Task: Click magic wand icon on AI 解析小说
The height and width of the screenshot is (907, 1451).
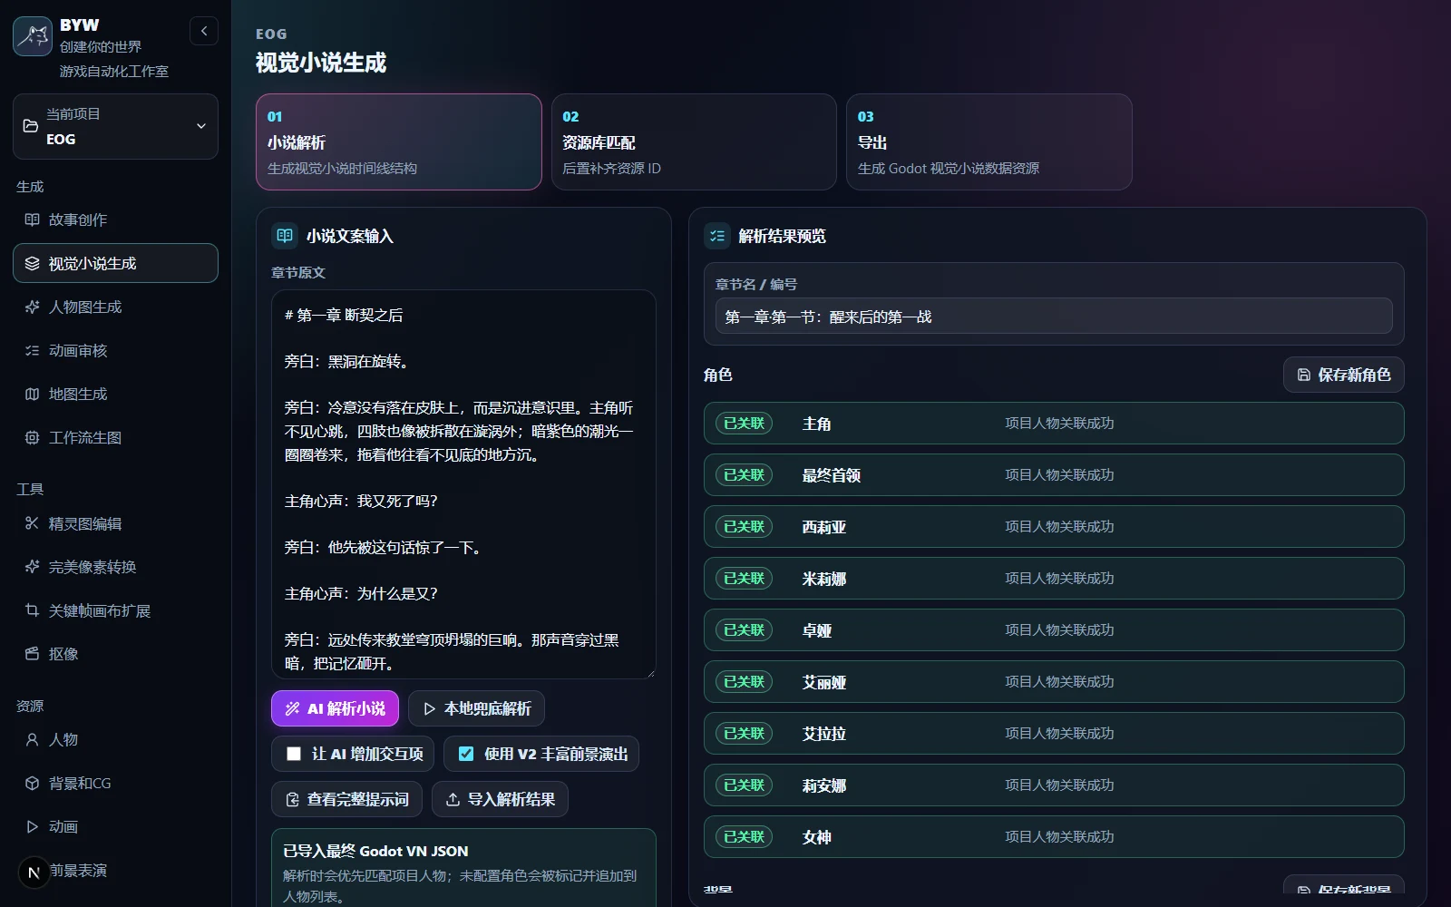Action: click(x=292, y=708)
